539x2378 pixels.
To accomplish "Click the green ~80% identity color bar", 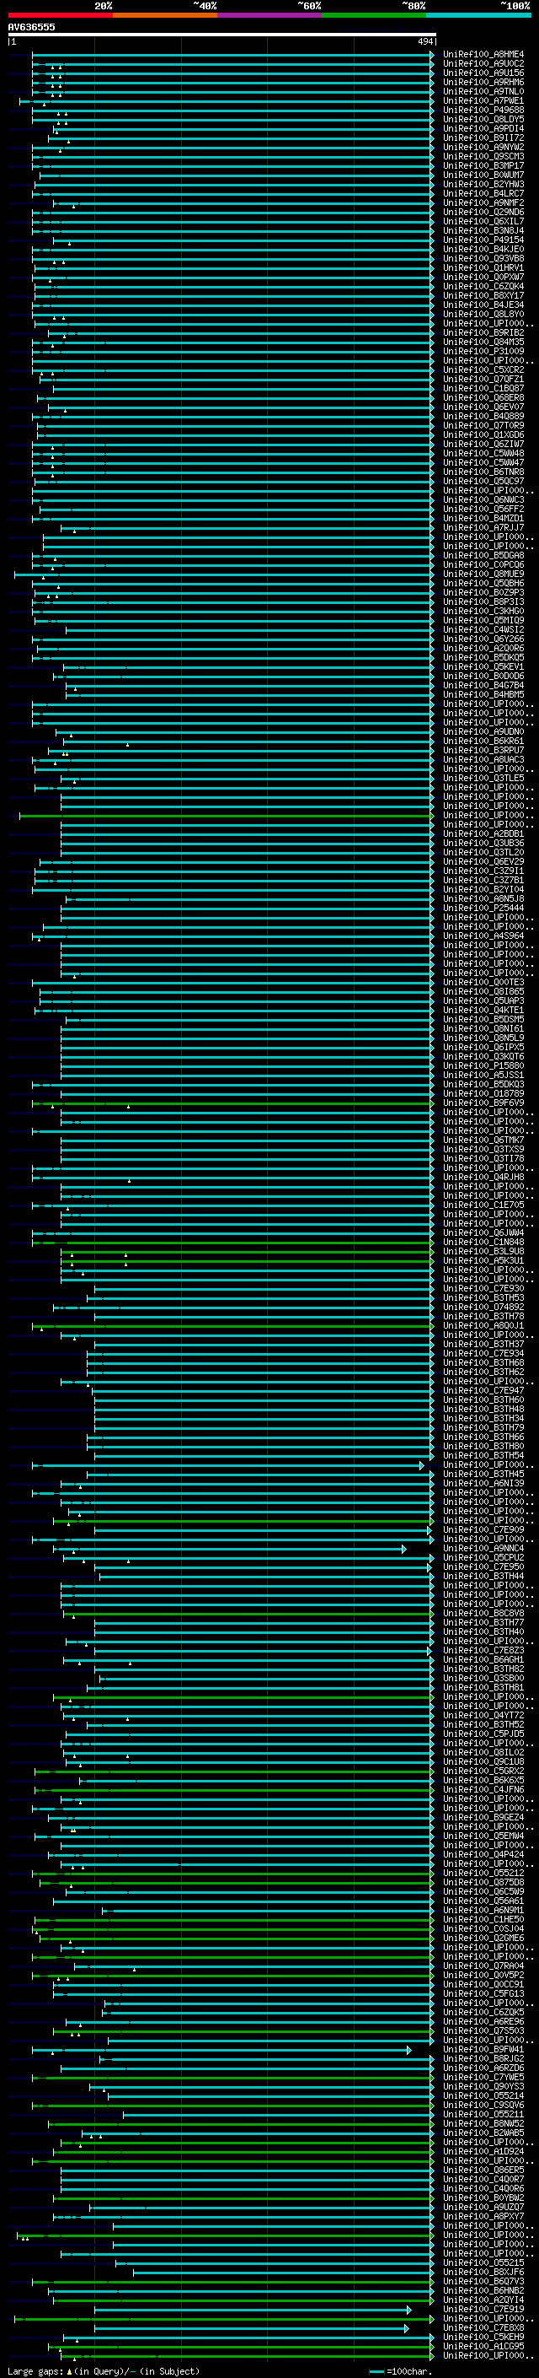I will [374, 15].
